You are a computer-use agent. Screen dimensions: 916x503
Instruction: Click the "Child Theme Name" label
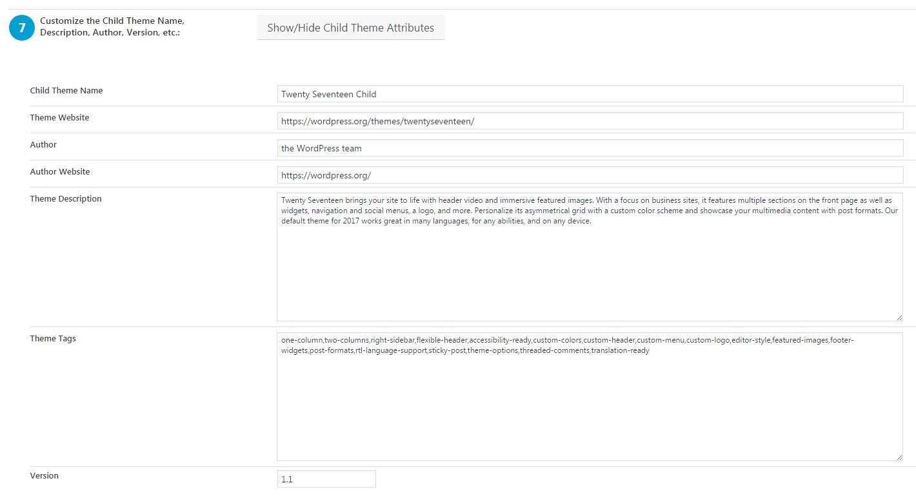[x=66, y=91]
